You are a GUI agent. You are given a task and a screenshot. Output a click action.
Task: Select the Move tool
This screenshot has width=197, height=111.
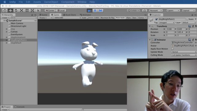tap(10, 10)
